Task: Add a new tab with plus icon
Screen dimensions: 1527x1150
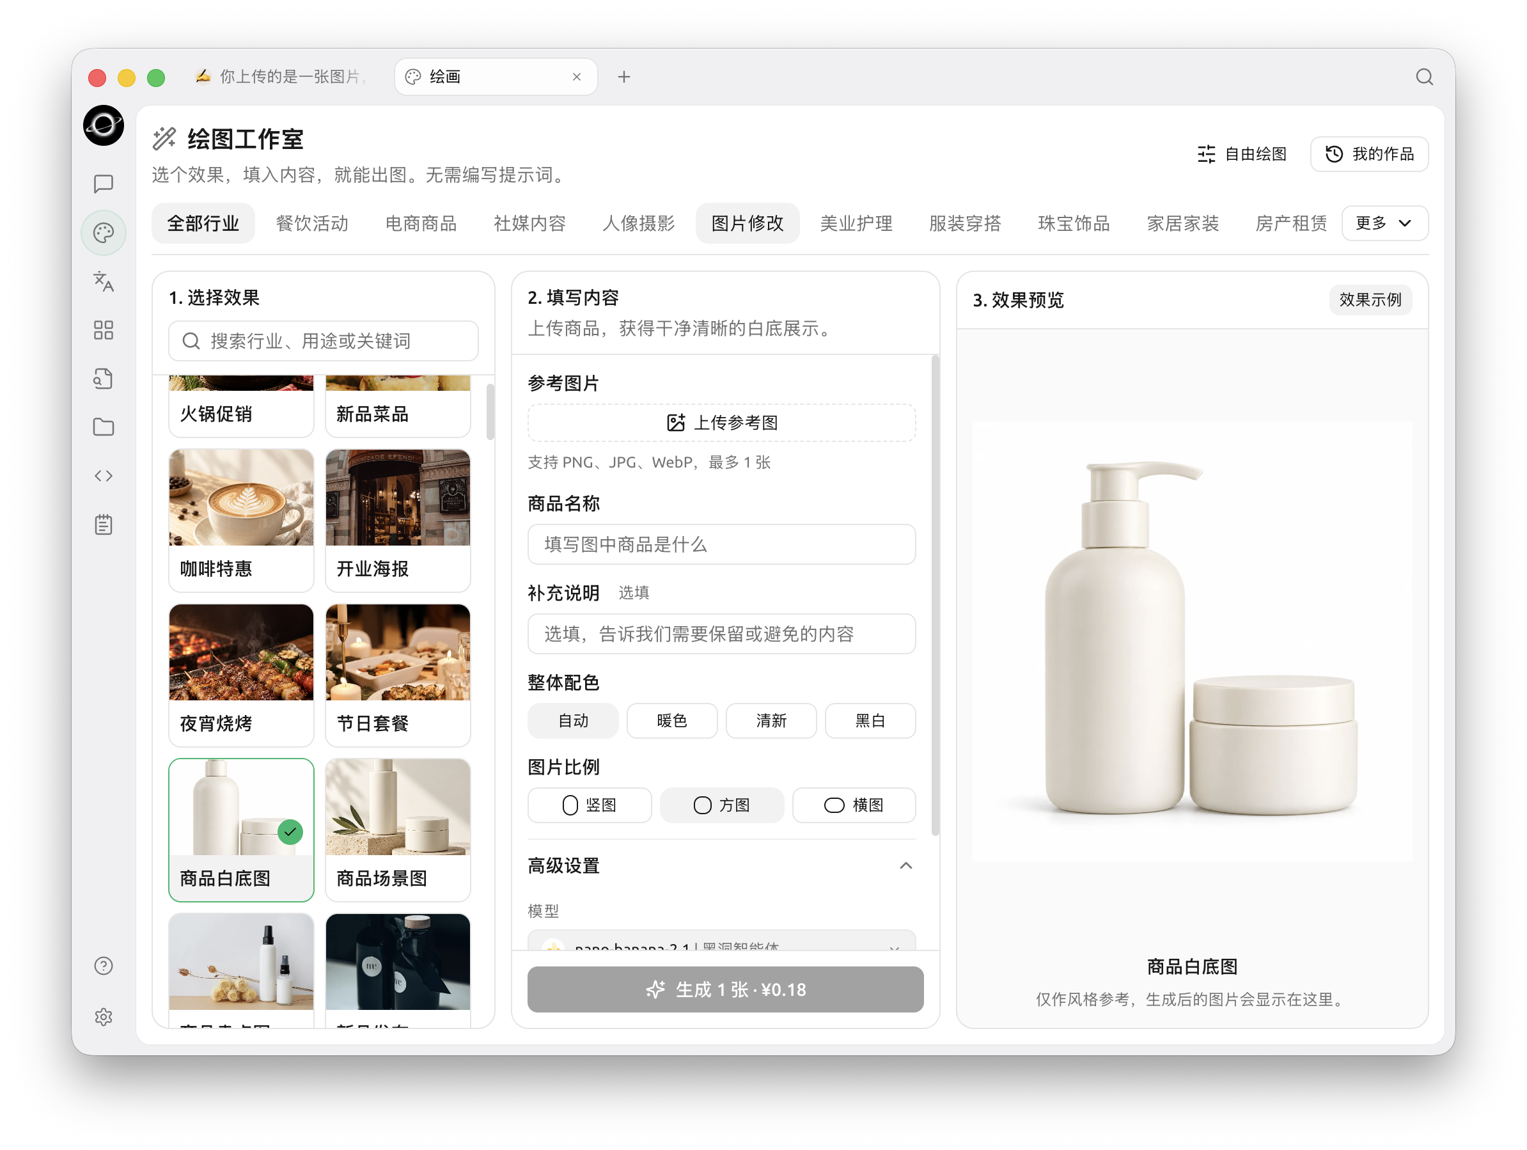Action: click(x=624, y=77)
